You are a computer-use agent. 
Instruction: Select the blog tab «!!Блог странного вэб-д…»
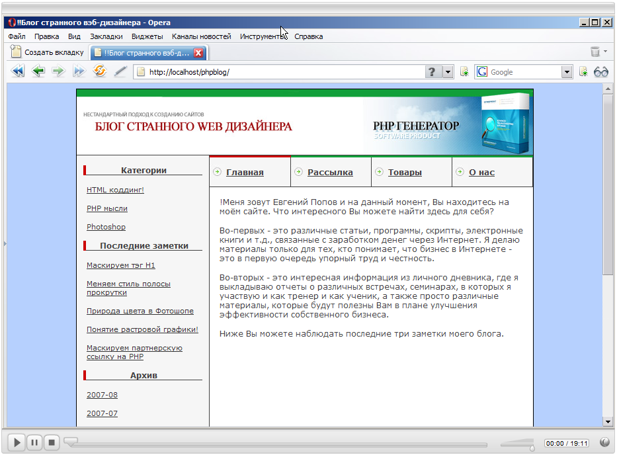pyautogui.click(x=149, y=53)
